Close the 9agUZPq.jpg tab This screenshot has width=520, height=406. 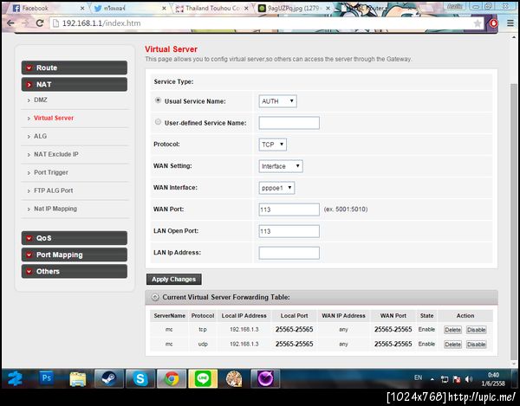coord(328,9)
